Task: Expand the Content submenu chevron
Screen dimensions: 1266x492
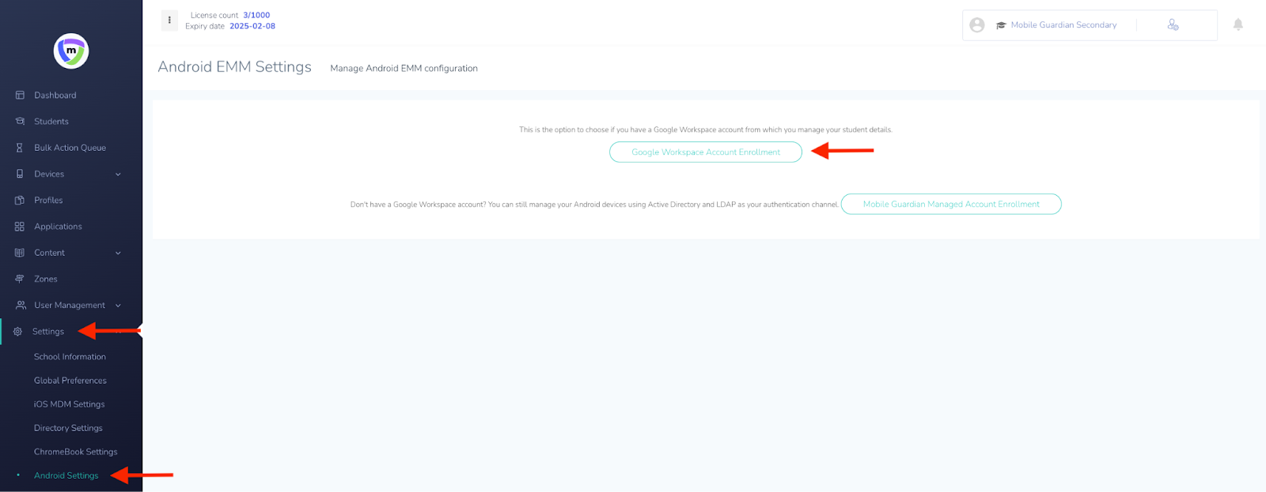Action: pos(118,253)
